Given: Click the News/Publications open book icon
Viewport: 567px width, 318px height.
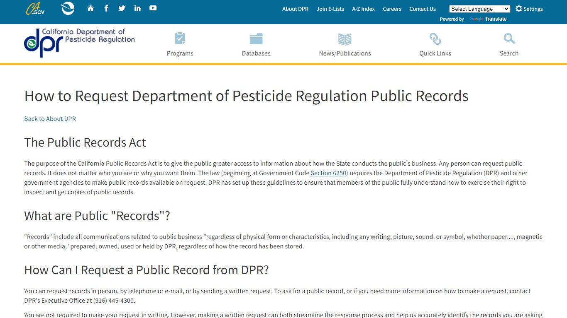Looking at the screenshot, I should [345, 39].
